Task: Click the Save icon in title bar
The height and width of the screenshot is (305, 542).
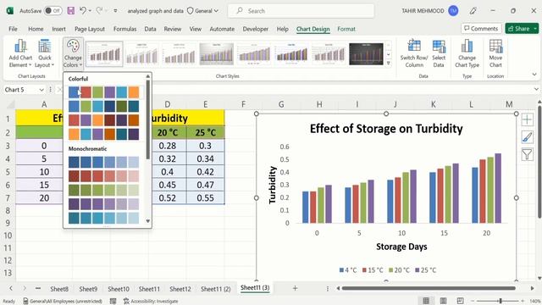Action: click(x=71, y=11)
